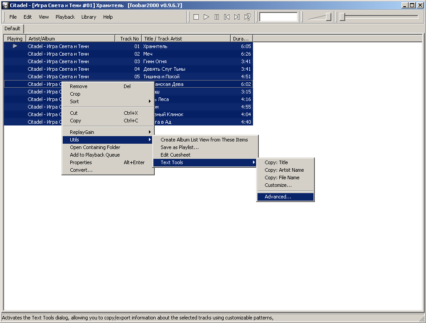The image size is (426, 323).
Task: Choose Remove from the context menu
Action: pyautogui.click(x=108, y=86)
